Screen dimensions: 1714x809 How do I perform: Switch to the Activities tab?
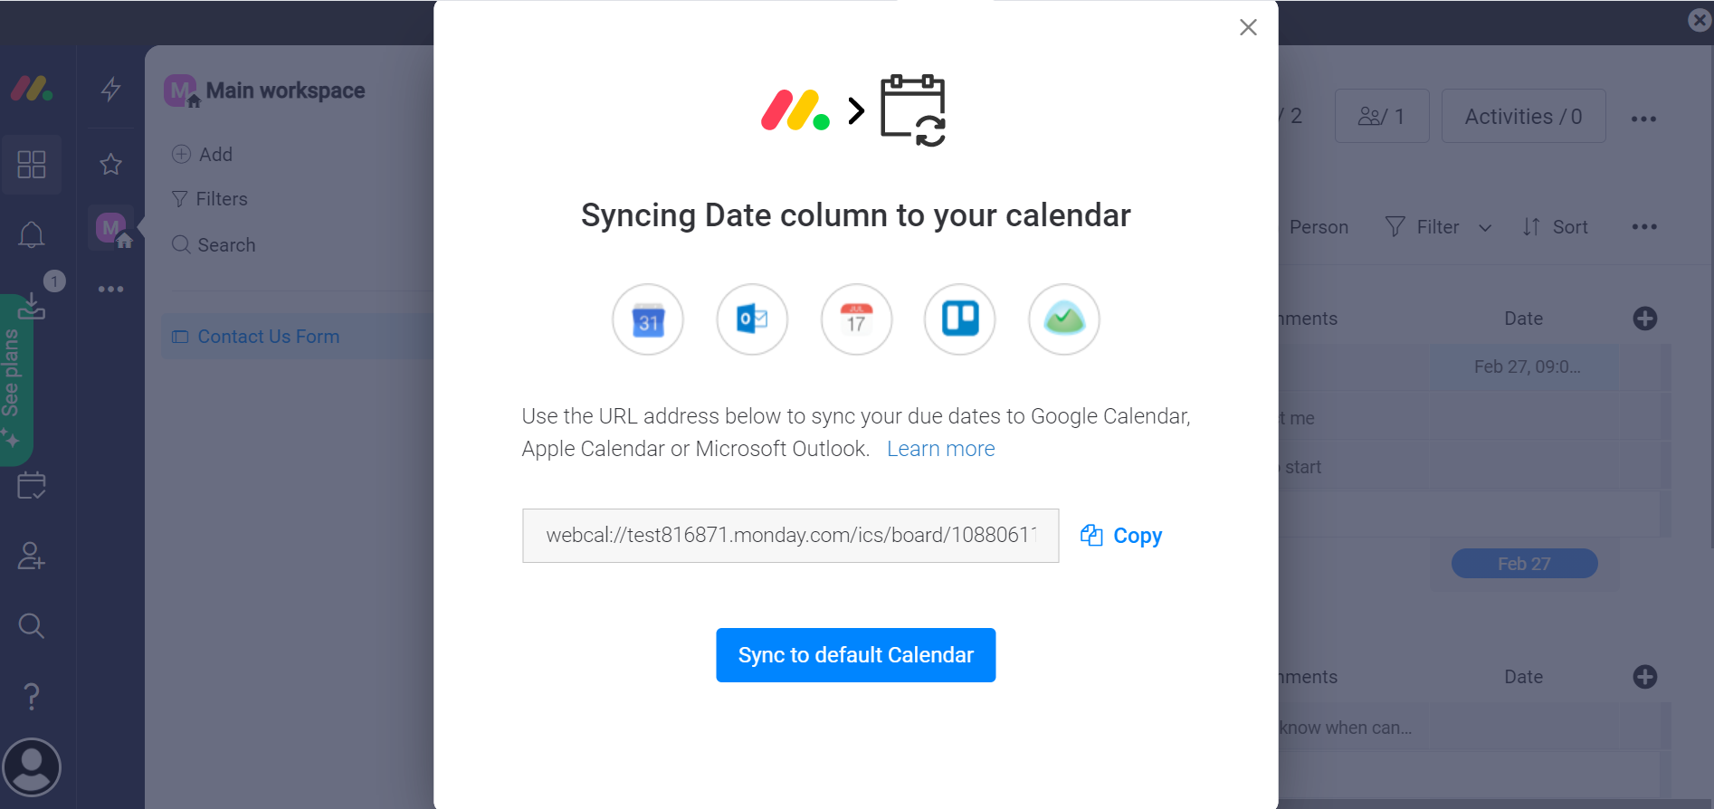pos(1523,116)
